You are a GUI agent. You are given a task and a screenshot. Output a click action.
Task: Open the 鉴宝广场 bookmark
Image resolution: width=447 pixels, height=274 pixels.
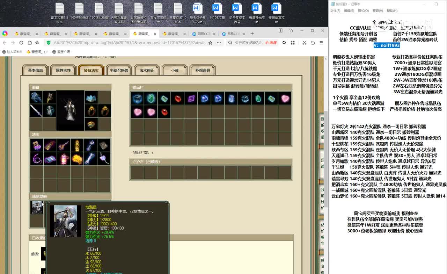pyautogui.click(x=61, y=52)
